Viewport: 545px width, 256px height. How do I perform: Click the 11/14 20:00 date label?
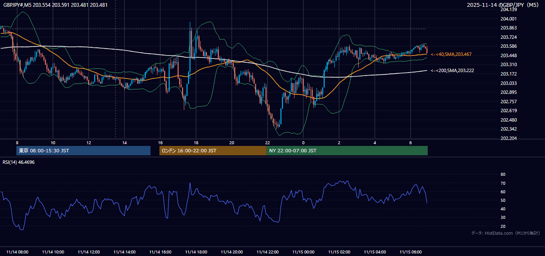(x=232, y=252)
